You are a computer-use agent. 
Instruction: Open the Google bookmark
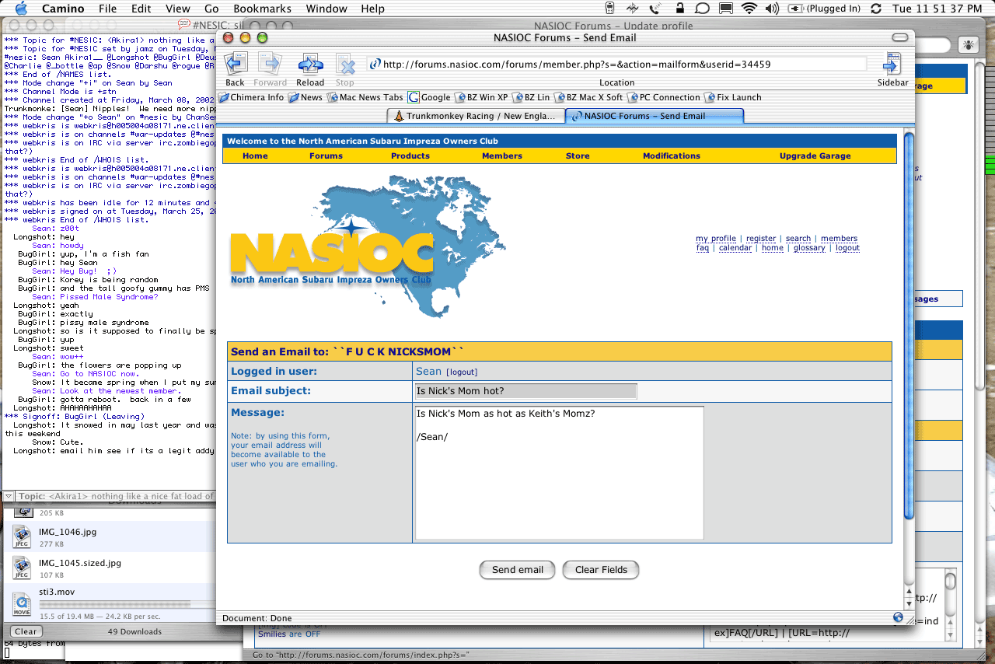[429, 97]
